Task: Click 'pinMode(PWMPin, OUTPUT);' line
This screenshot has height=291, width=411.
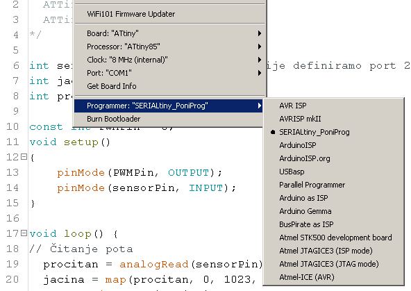Action: point(140,173)
